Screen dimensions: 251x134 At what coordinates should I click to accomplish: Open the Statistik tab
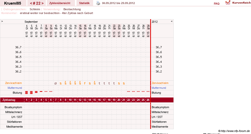84,3
